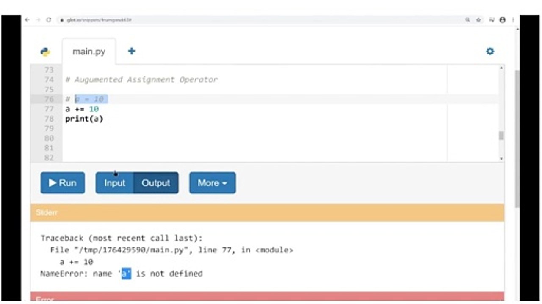This screenshot has height=304, width=542.
Task: Click the traceback file path line
Action: click(171, 250)
